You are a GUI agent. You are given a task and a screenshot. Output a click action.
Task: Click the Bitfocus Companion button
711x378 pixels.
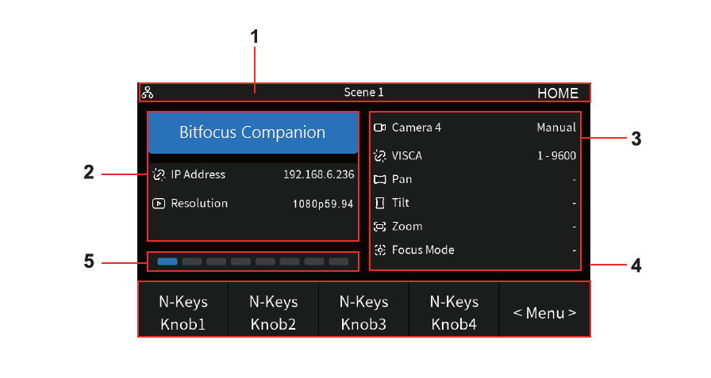253,132
